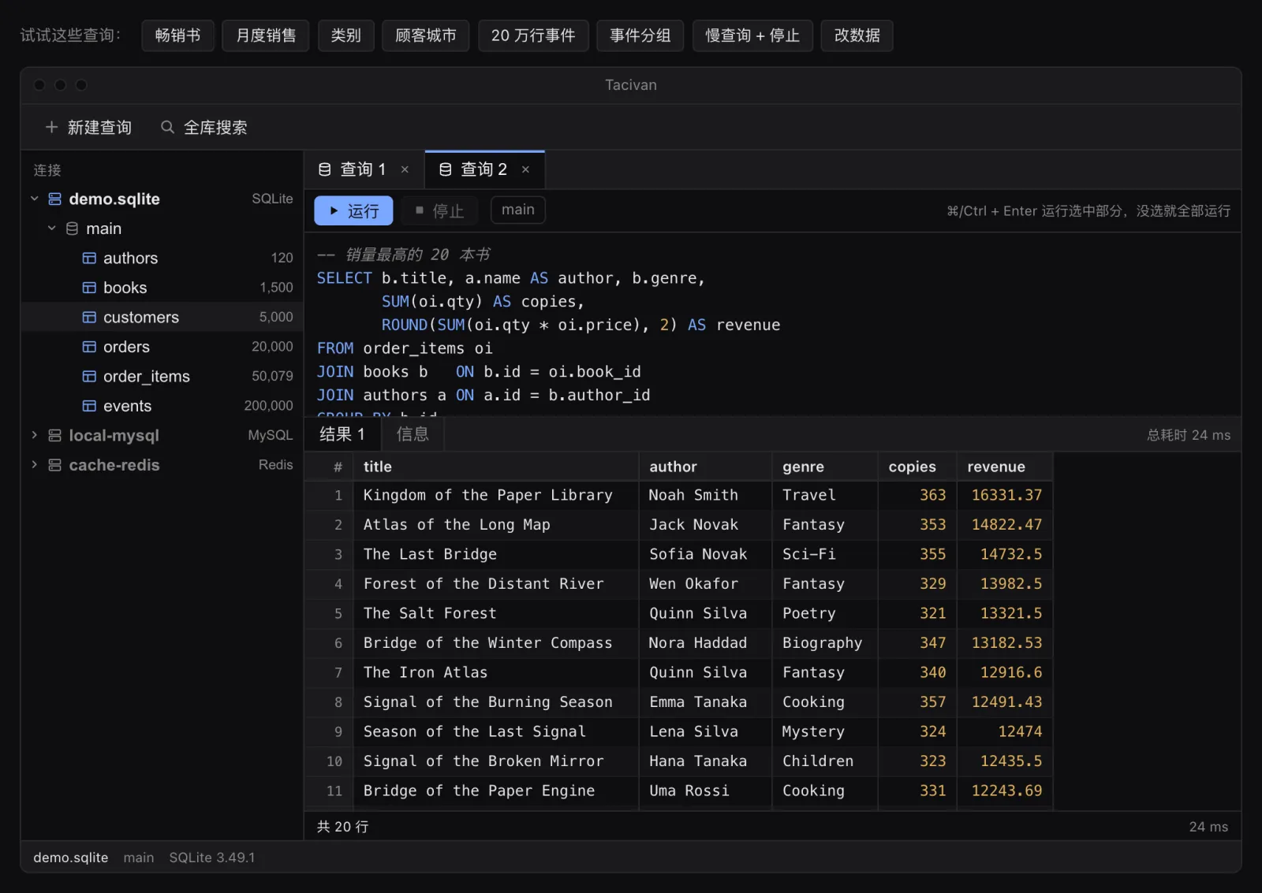Select the authors table in tree
The height and width of the screenshot is (893, 1262).
coord(162,258)
